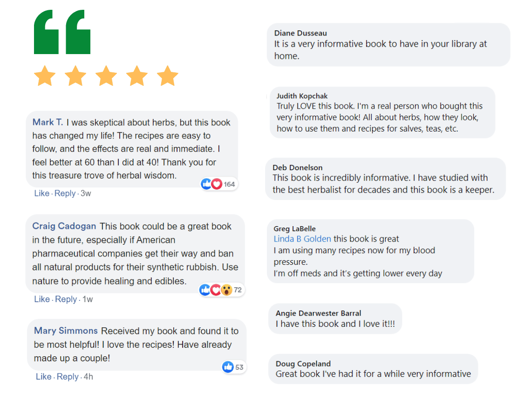Click the 164 reaction count
Viewport: 524px width, 408px height.
coord(229,184)
